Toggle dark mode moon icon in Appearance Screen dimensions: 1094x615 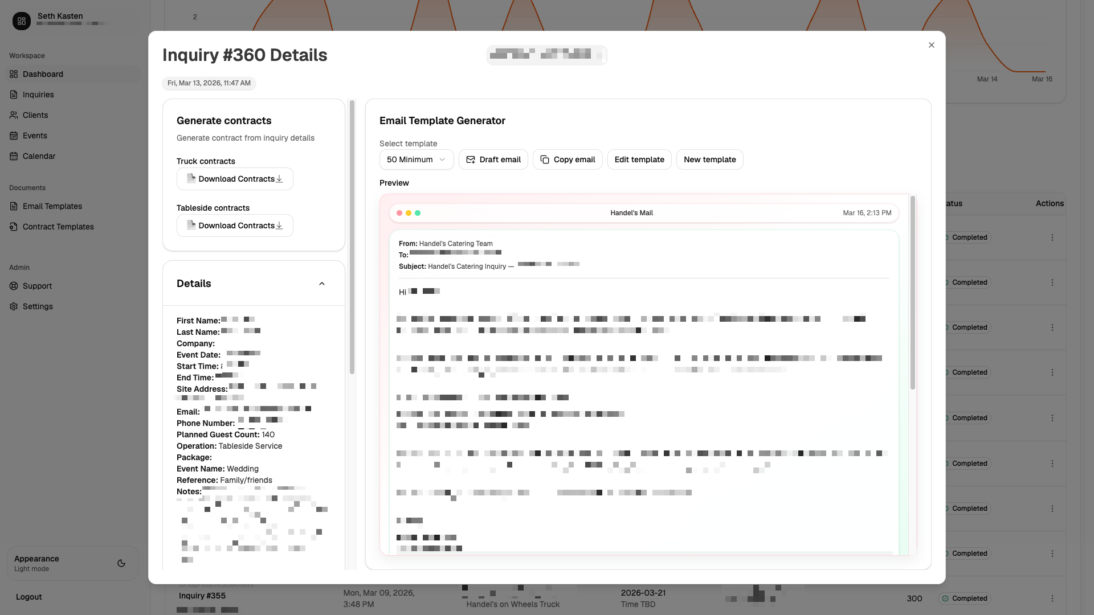(121, 563)
